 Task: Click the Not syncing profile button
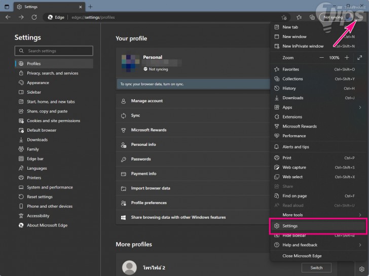tap(337, 17)
